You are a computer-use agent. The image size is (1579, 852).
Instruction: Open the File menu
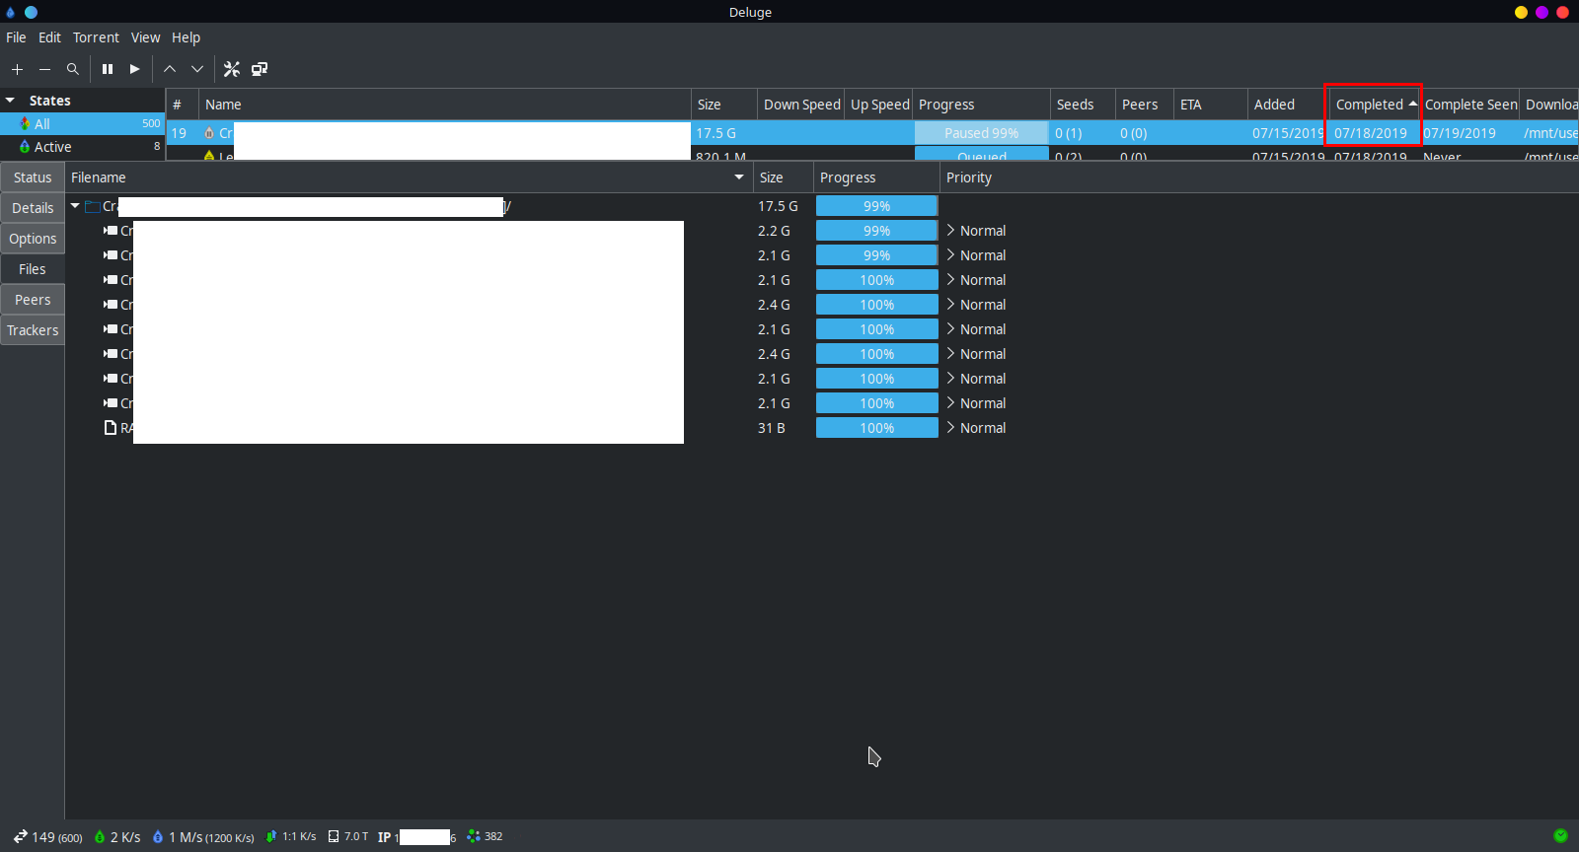point(16,37)
